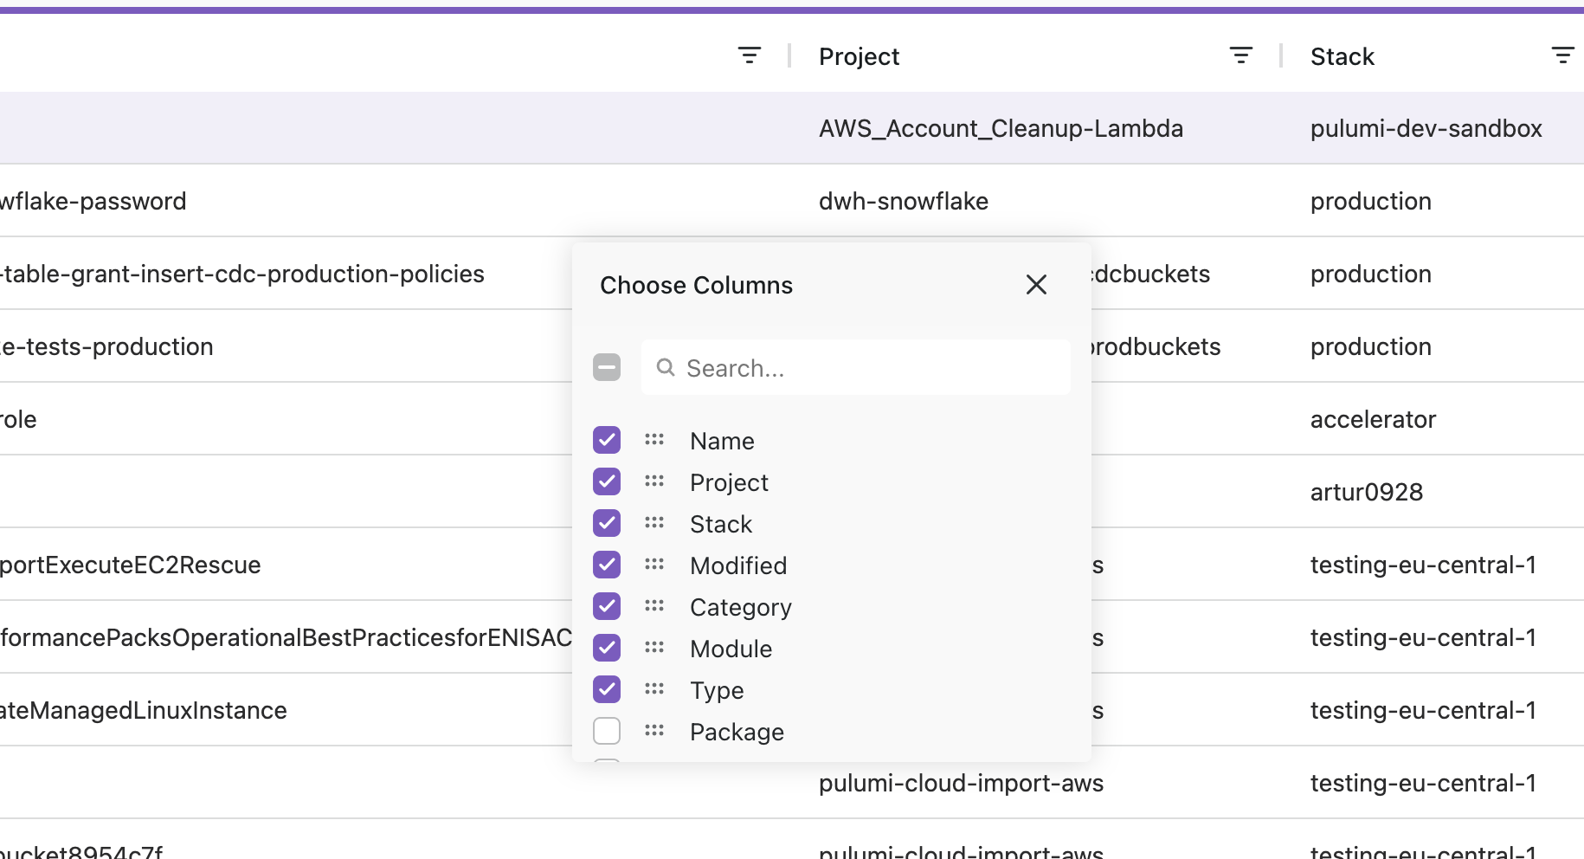Grab the drag handle for Category
Screen dimensions: 1584x859
tap(654, 606)
